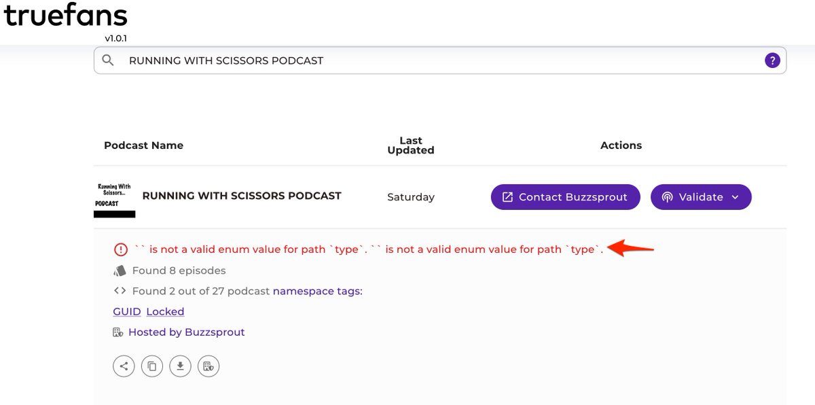
Task: Click the episodes stack icon
Action: click(120, 270)
